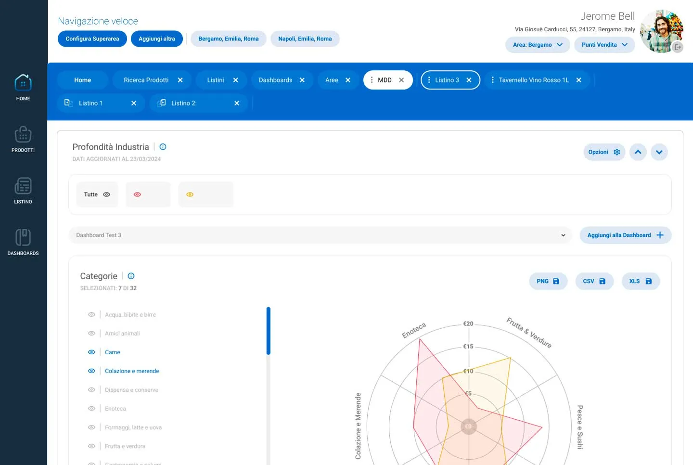The image size is (693, 465).
Task: Expand the Area: Bergamo dropdown
Action: coord(537,45)
